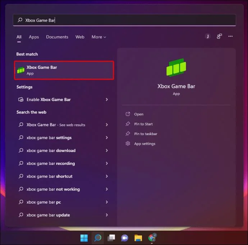248x245 pixels.
Task: Select xbox game bar recording suggestion
Action: coord(63,163)
